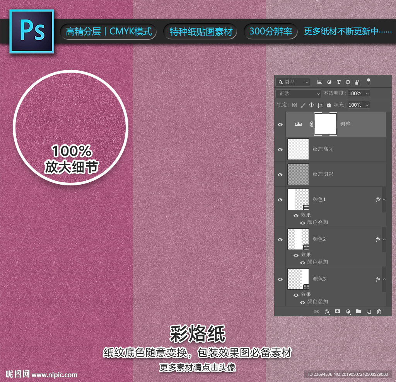Toggle the layer filtering switch
396x382 pixels.
(369, 82)
